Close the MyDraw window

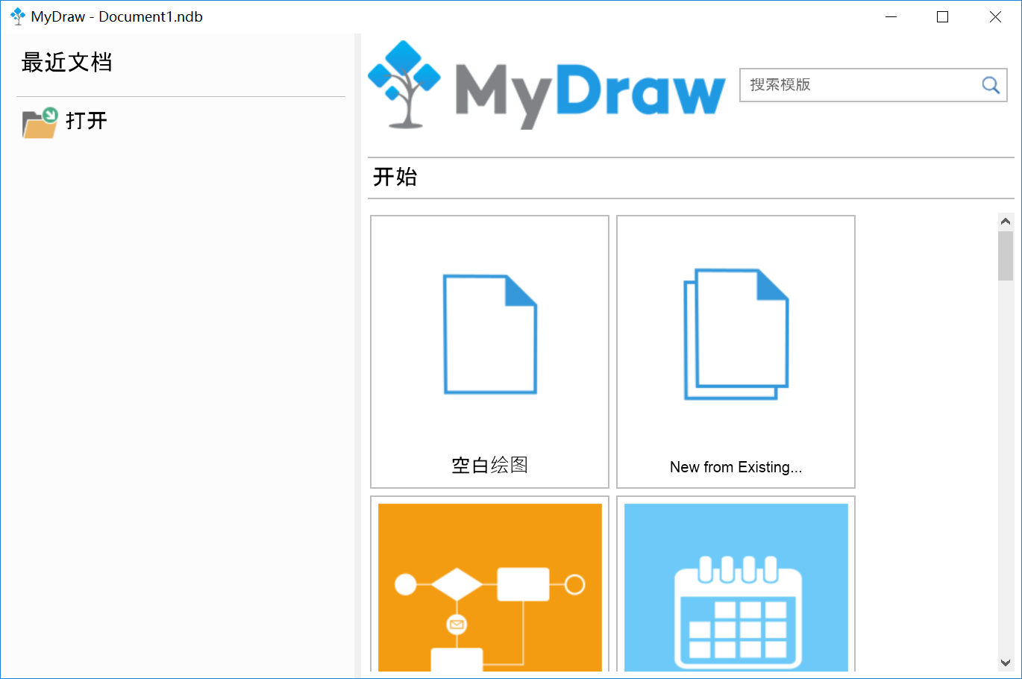(x=995, y=16)
